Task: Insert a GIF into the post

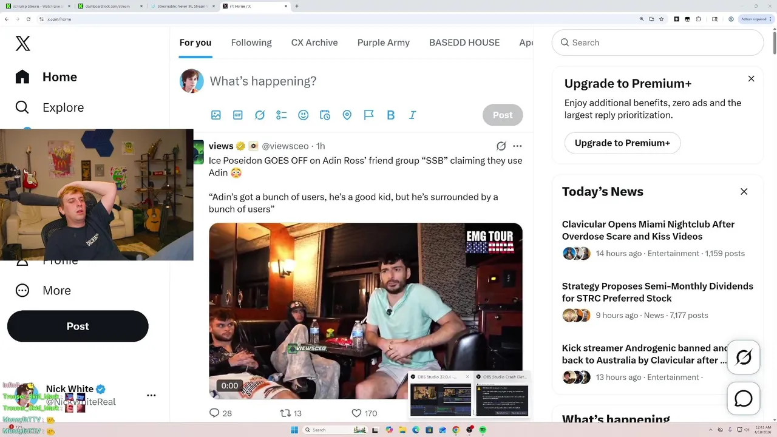Action: 238,115
